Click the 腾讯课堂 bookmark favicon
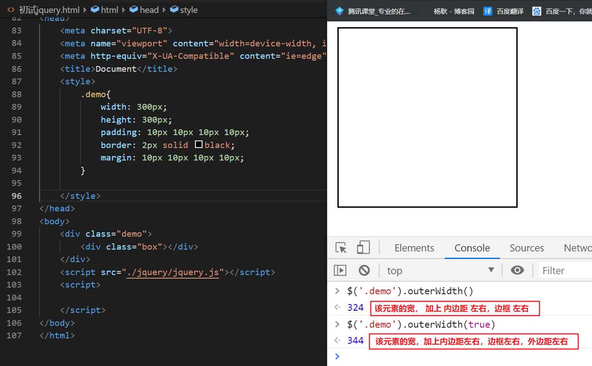The image size is (592, 366). tap(340, 11)
